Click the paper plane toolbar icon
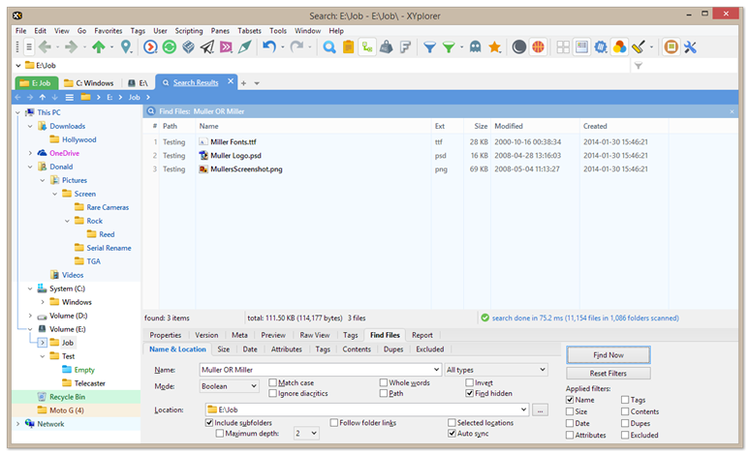This screenshot has width=750, height=455. 207,46
